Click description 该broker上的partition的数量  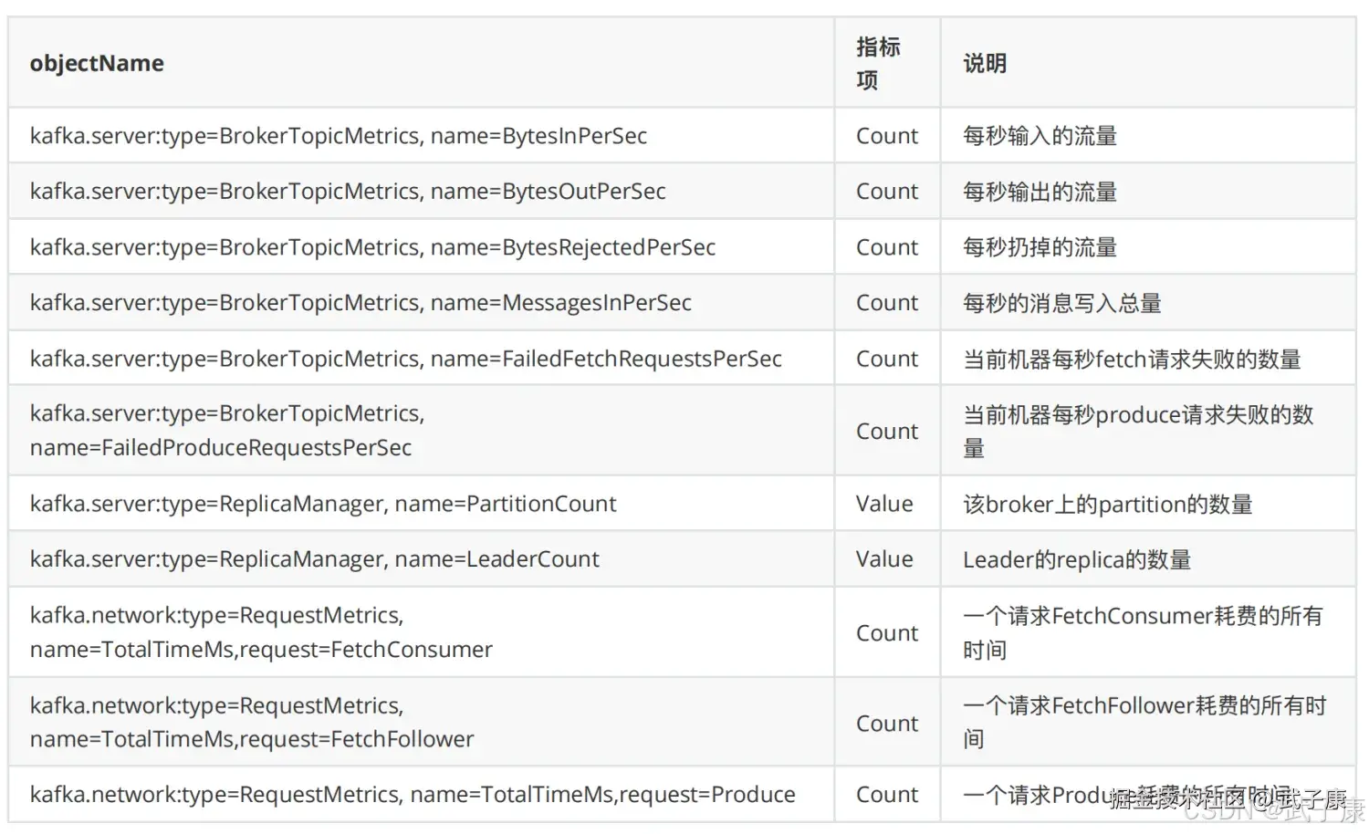[1108, 504]
